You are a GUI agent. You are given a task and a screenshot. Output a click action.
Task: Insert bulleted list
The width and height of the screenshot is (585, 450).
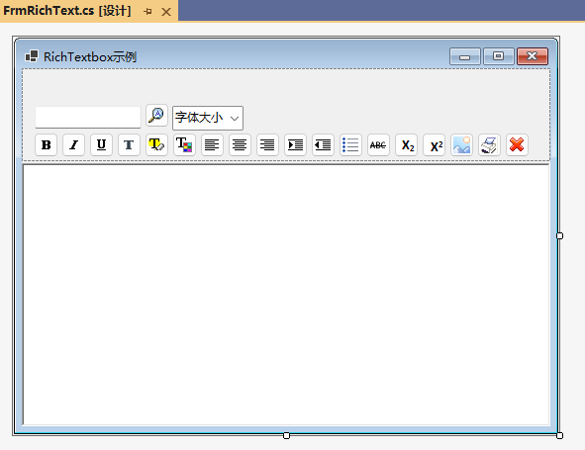(x=350, y=145)
